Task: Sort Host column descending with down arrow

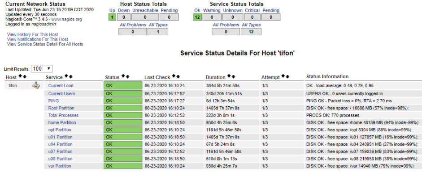Action: 25,77
